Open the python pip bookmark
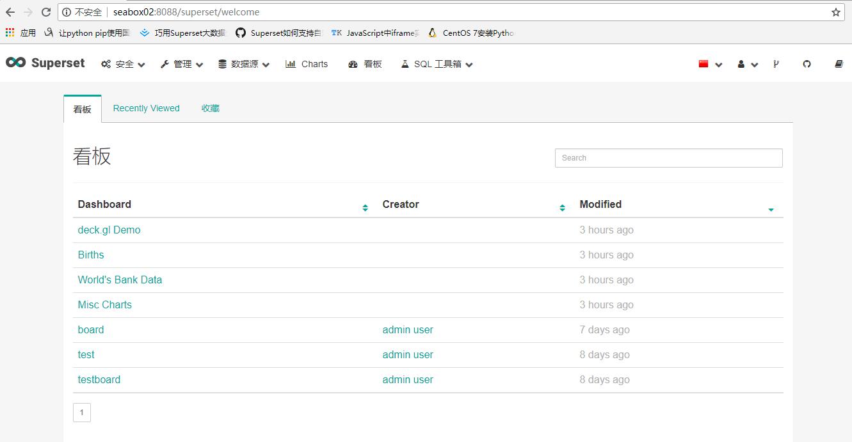Screen dimensions: 852x442 [x=88, y=33]
